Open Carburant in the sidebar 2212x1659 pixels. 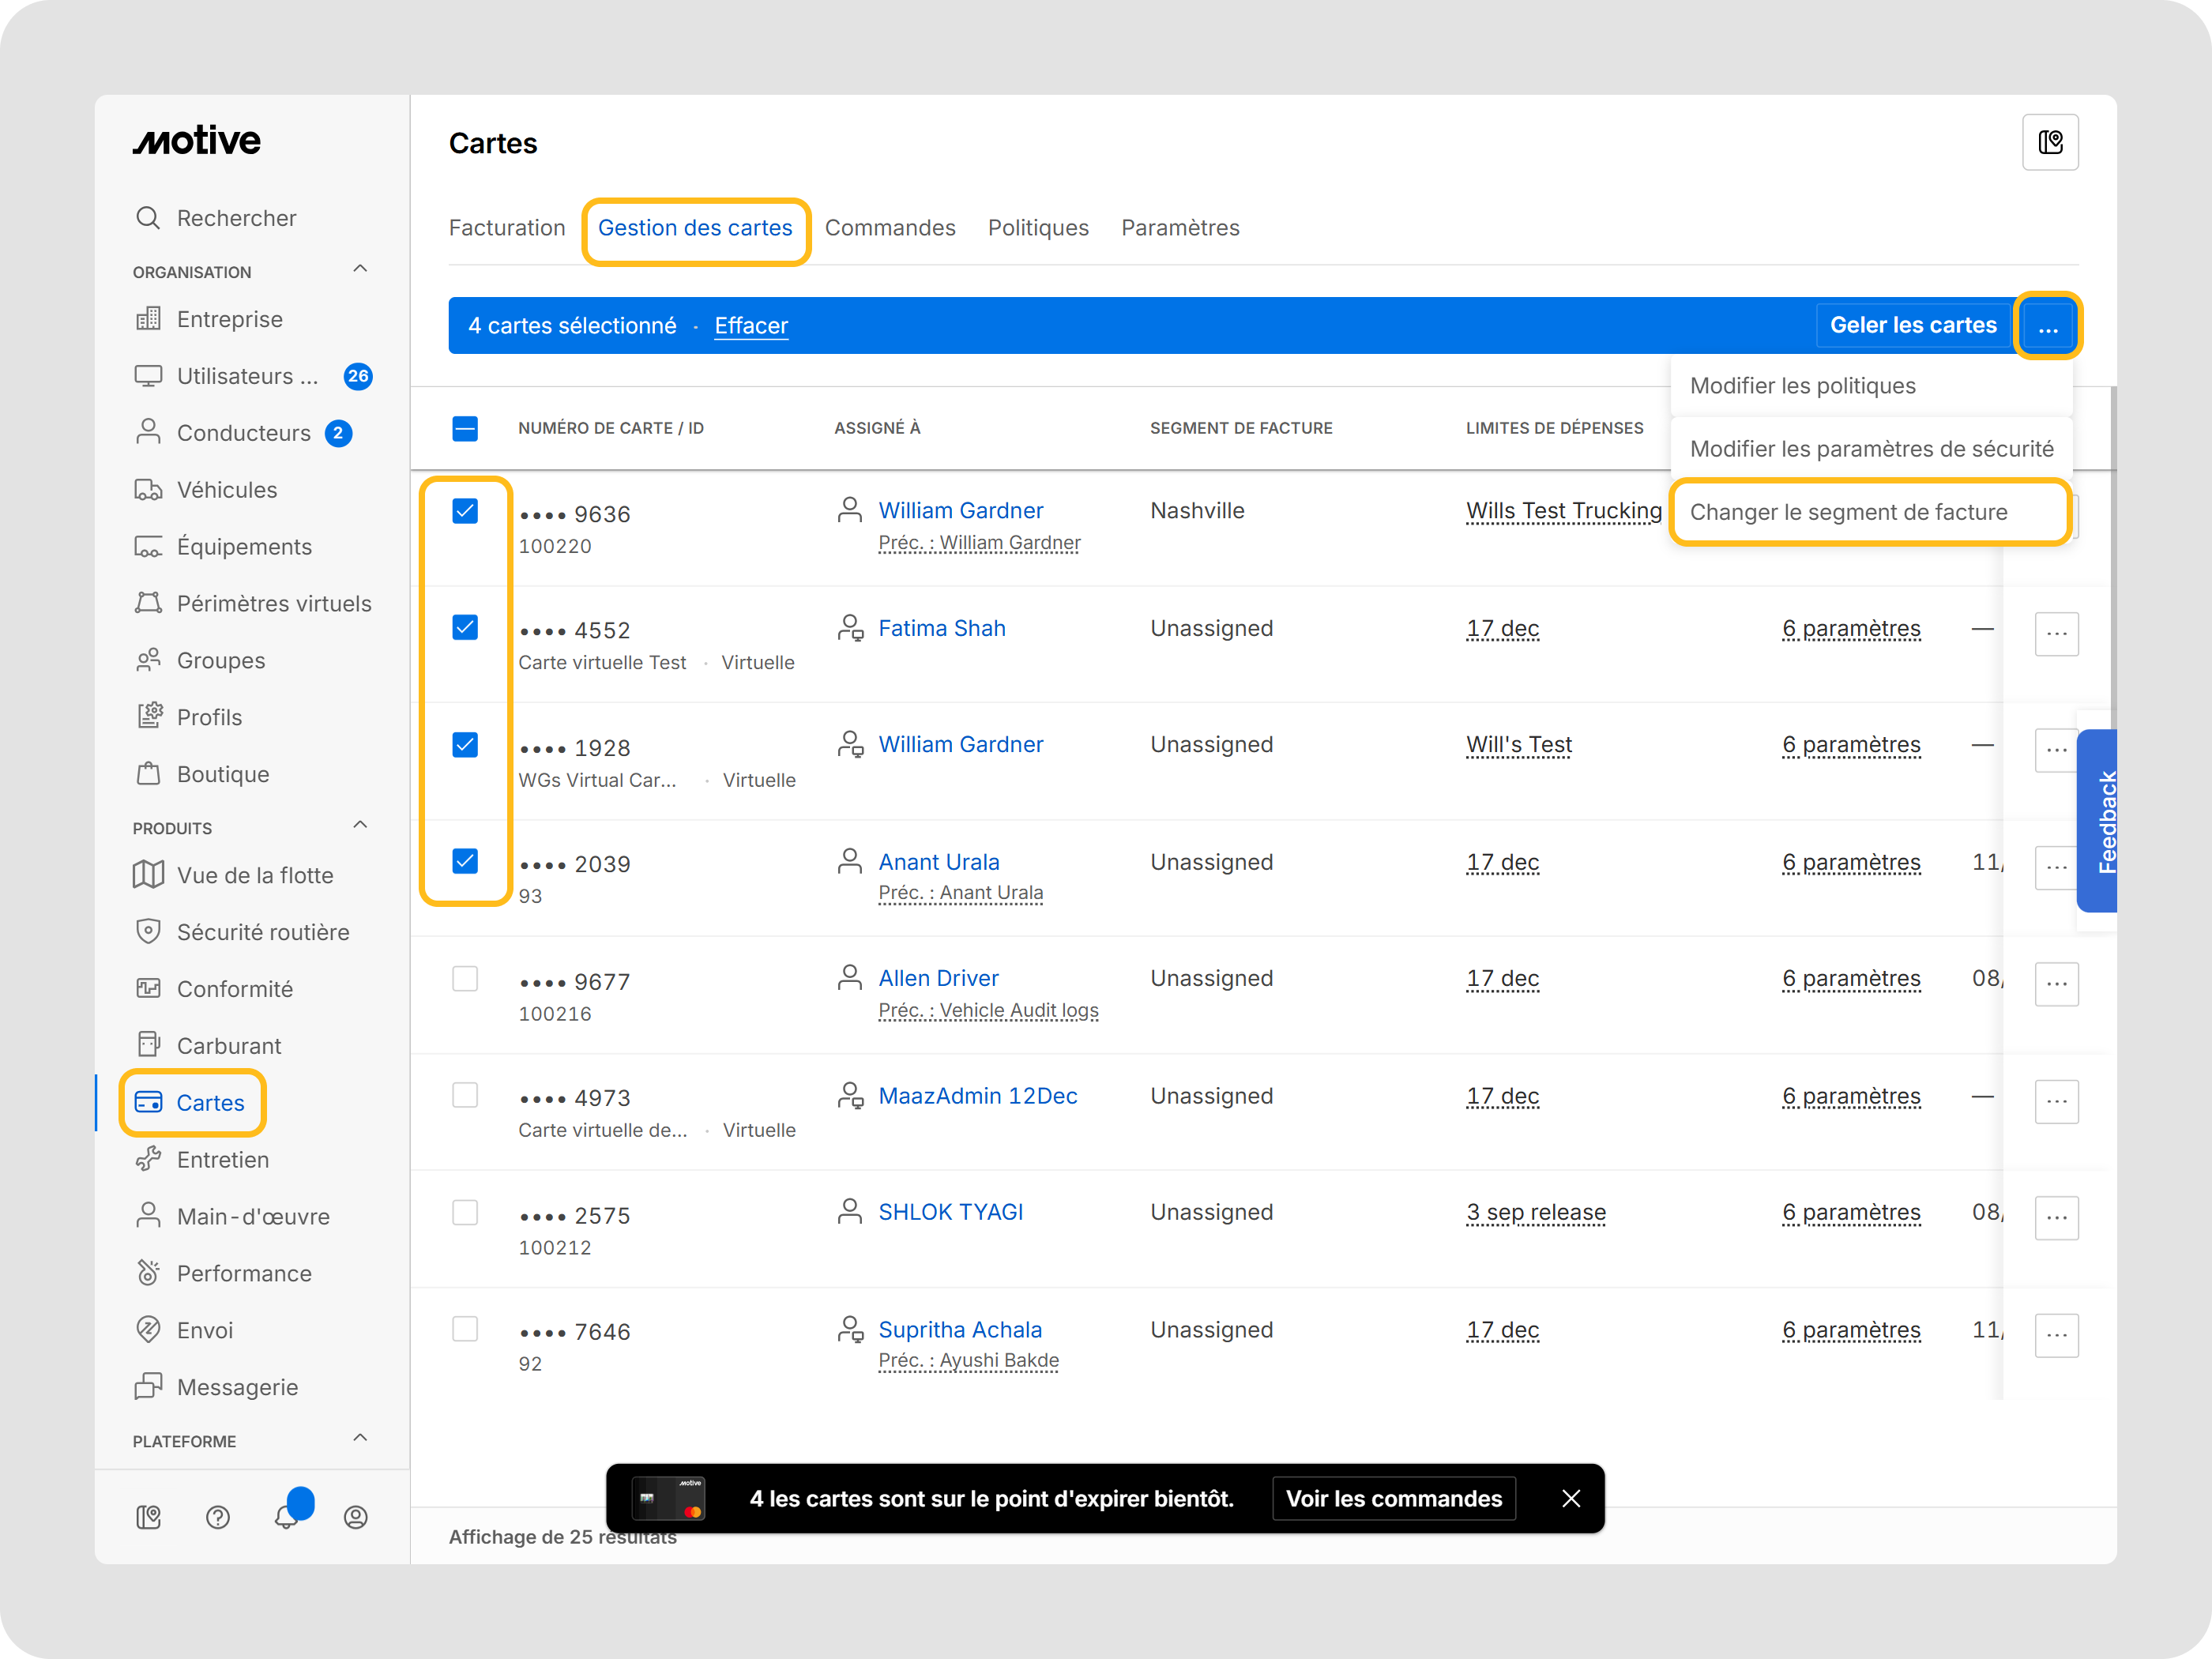(208, 1046)
